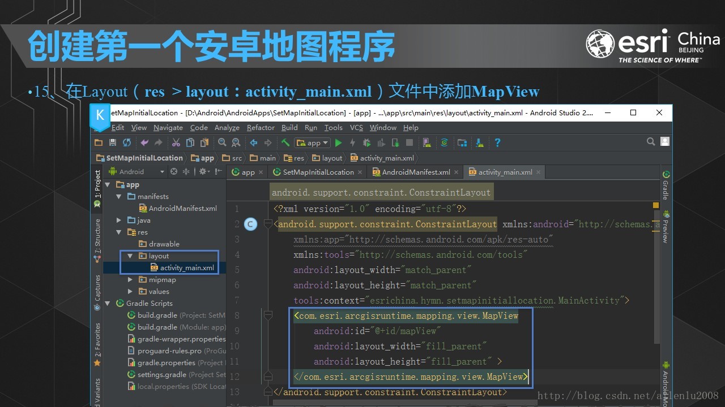Screen dimensions: 725x407
Task: Open the Refactor menu
Action: click(x=261, y=128)
